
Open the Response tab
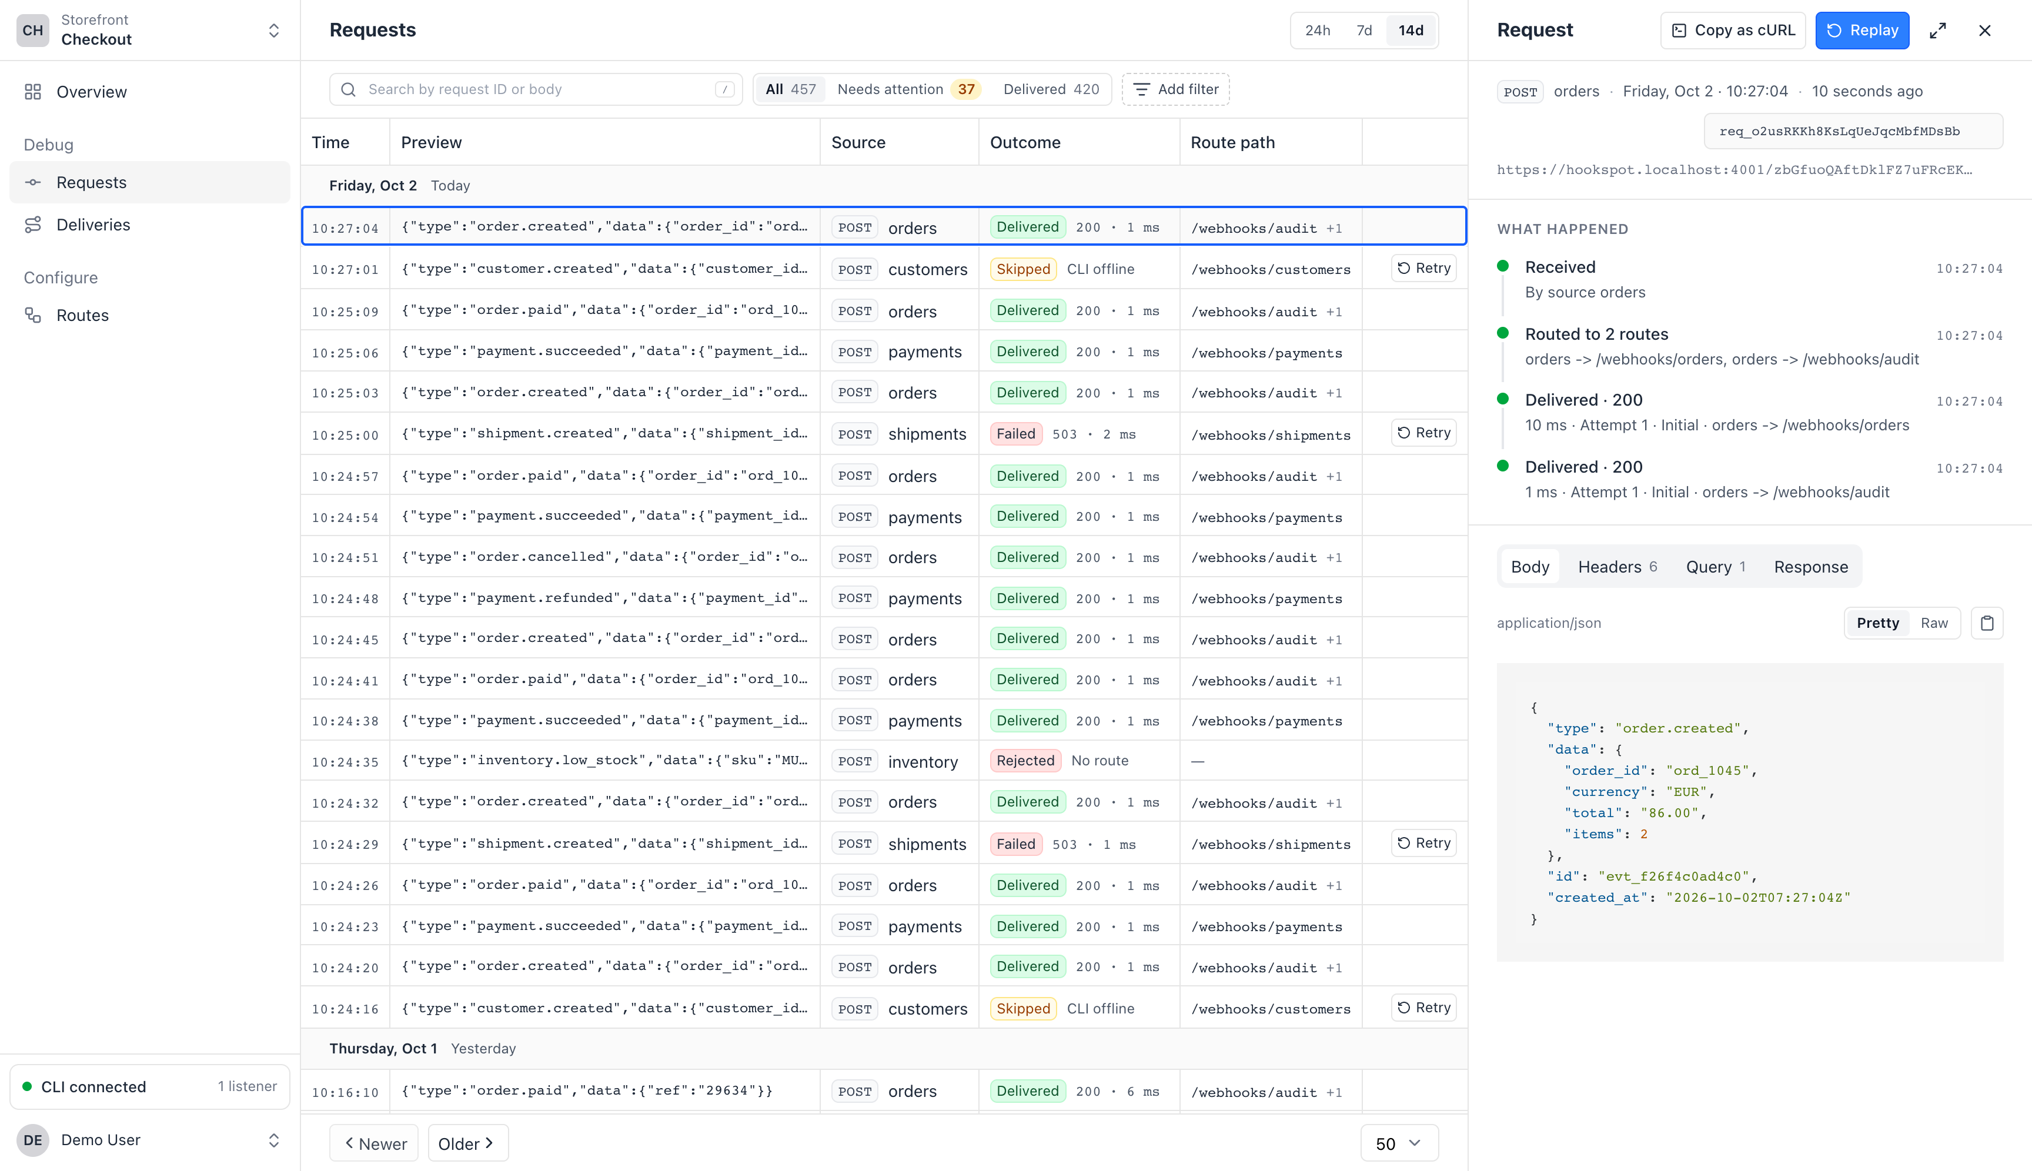pos(1811,567)
